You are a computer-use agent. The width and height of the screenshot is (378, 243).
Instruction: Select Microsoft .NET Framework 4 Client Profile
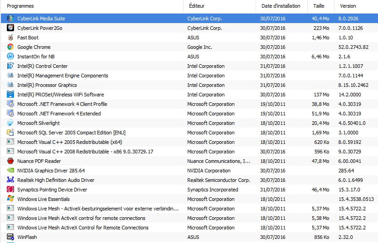click(x=62, y=104)
